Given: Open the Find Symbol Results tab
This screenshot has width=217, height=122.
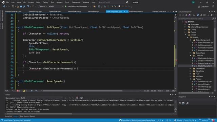Looking at the screenshot, I should (x=27, y=116).
